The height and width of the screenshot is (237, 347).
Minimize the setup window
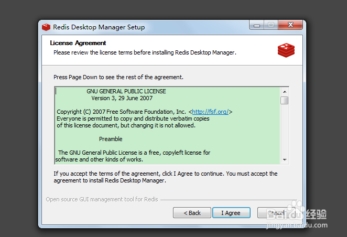tap(256, 25)
